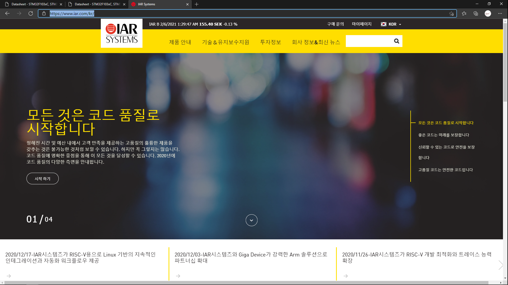This screenshot has height=285, width=508.
Task: Add page to favorites star icon
Action: tap(451, 14)
